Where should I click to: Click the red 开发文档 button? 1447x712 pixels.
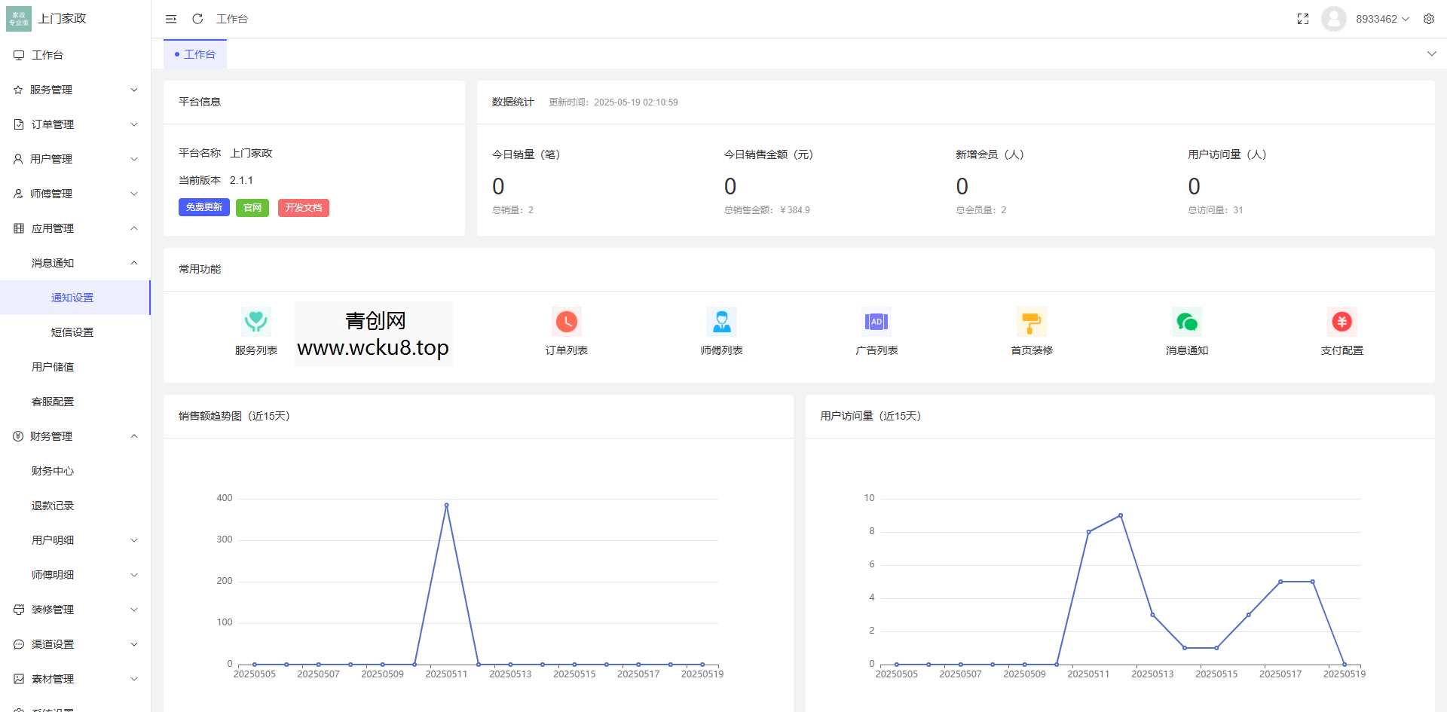pyautogui.click(x=303, y=207)
